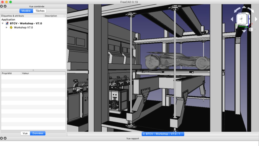Undock the Vue rapport panel
The image size is (259, 146).
tap(5, 138)
